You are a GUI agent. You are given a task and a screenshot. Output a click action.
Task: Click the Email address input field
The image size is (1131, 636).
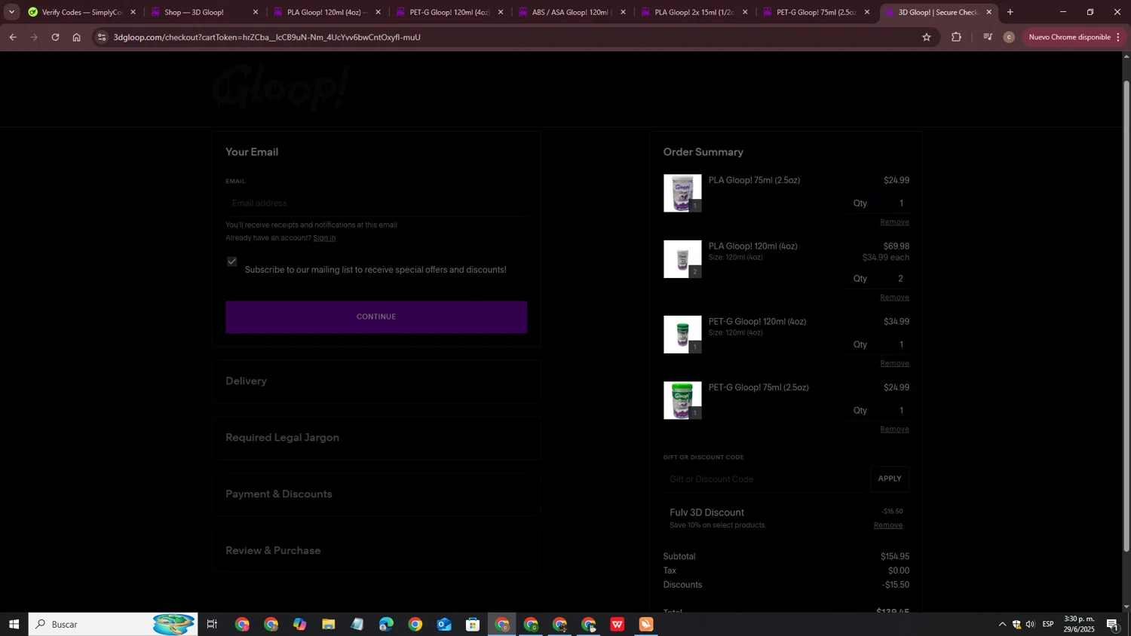376,203
